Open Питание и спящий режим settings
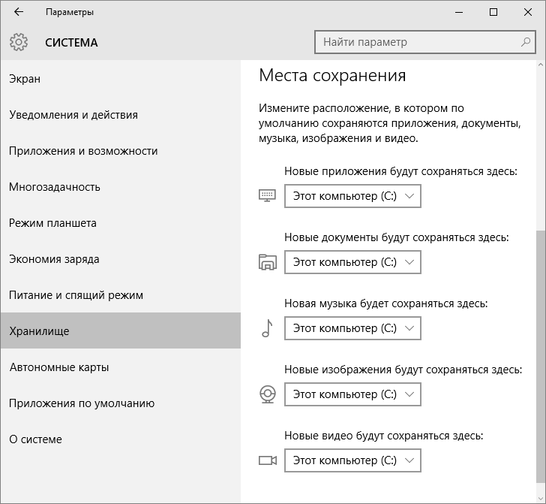 point(76,295)
